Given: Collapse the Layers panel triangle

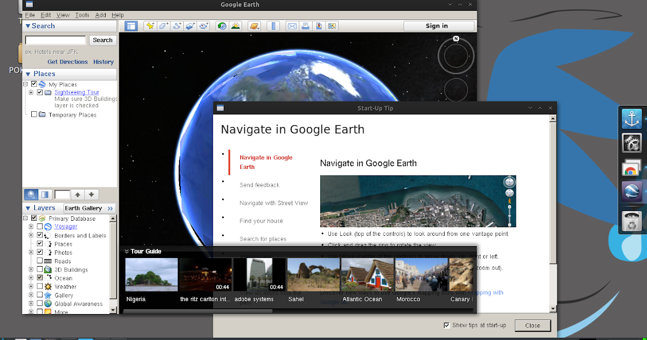Looking at the screenshot, I should pyautogui.click(x=28, y=208).
